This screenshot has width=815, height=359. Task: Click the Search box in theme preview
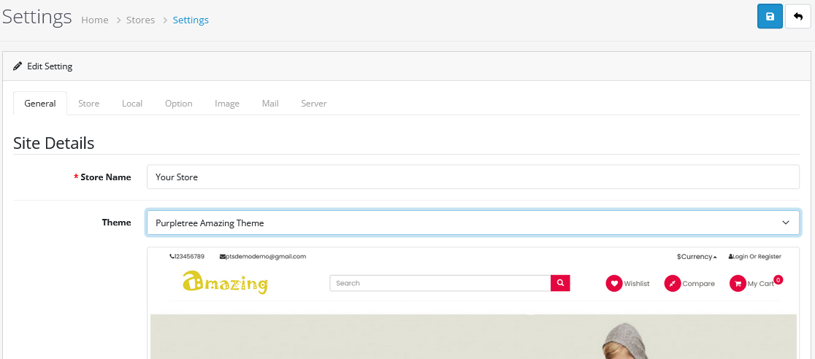(440, 283)
